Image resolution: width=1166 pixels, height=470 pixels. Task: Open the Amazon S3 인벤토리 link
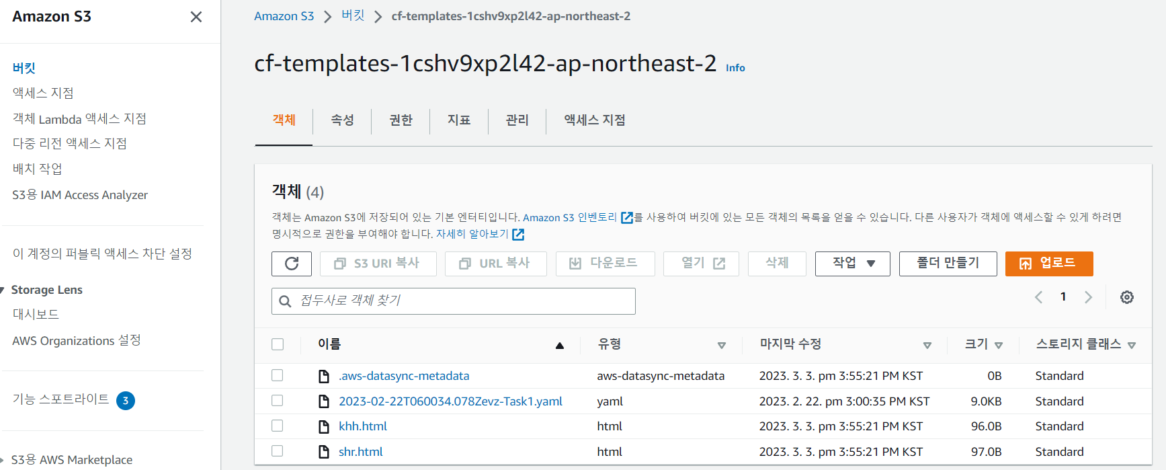point(570,217)
